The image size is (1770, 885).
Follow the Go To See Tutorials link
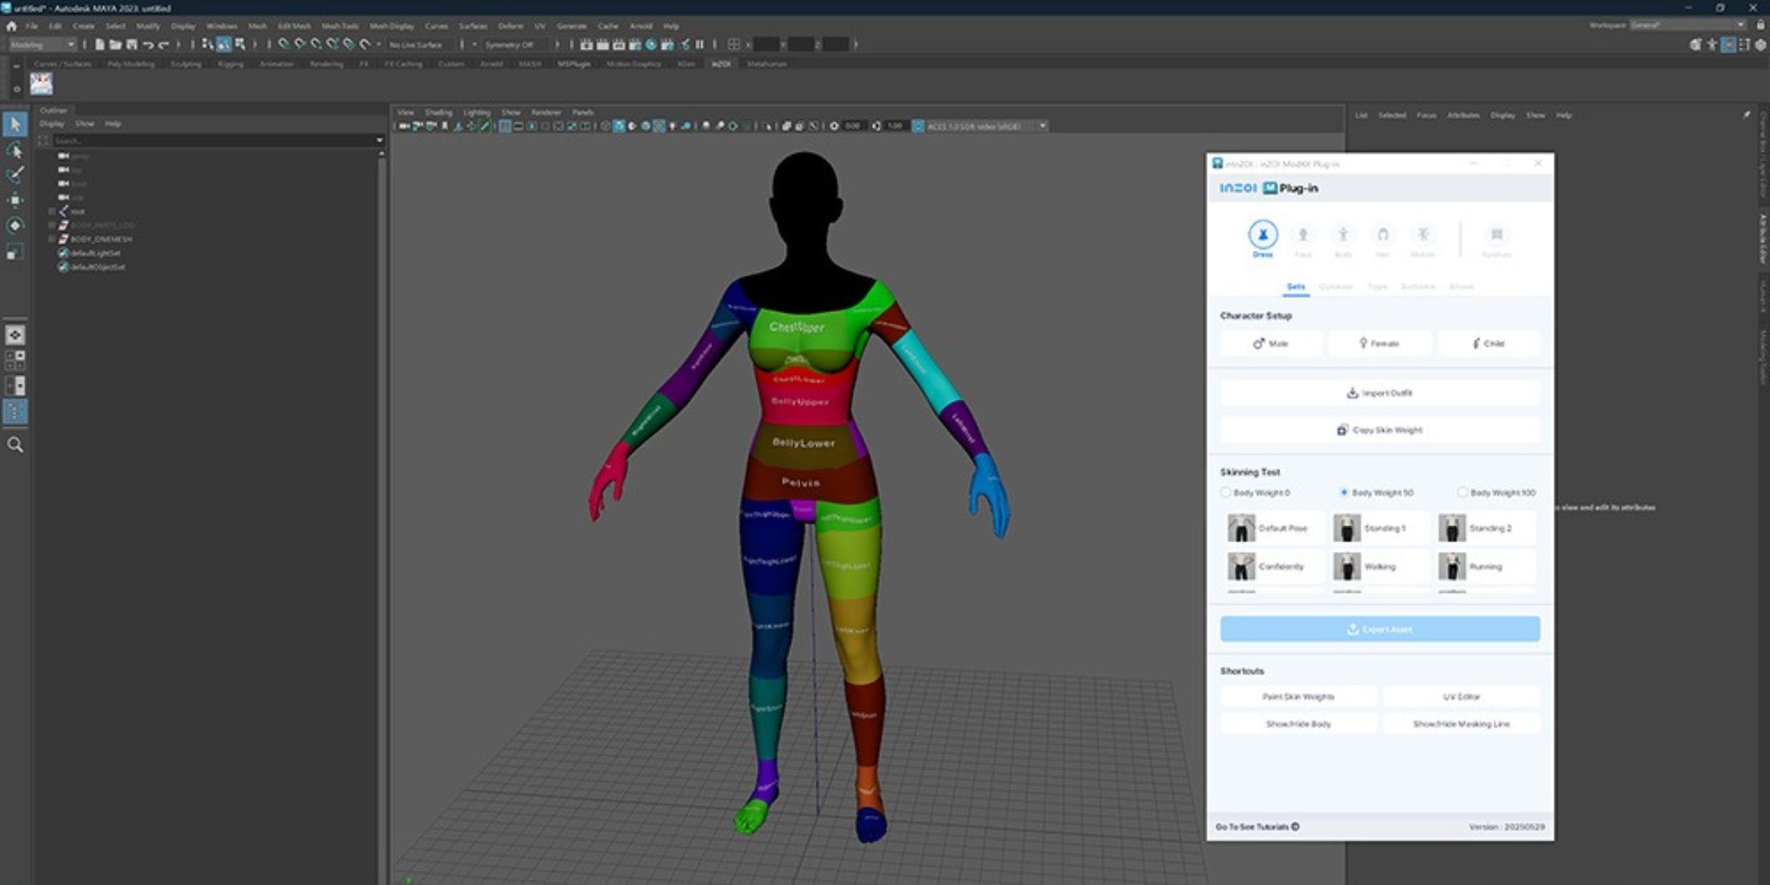1258,827
